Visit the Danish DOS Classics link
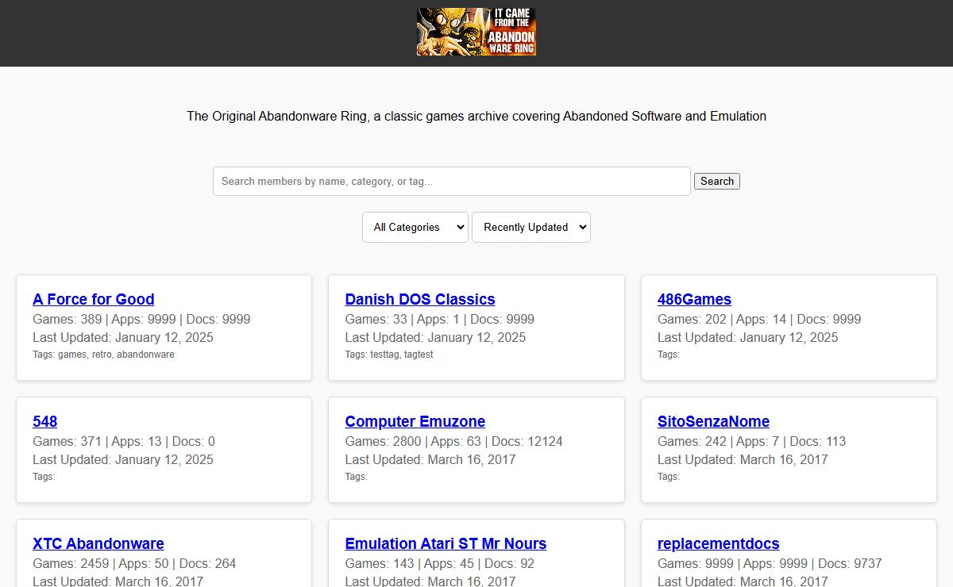 419,299
